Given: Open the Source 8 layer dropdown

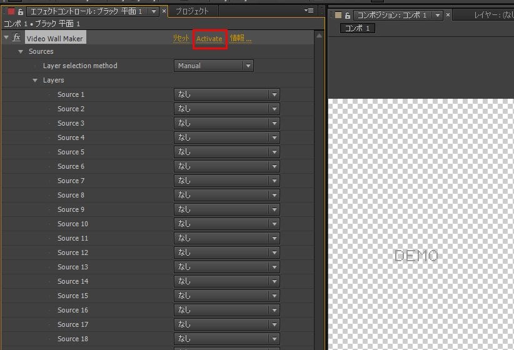Looking at the screenshot, I should (227, 196).
